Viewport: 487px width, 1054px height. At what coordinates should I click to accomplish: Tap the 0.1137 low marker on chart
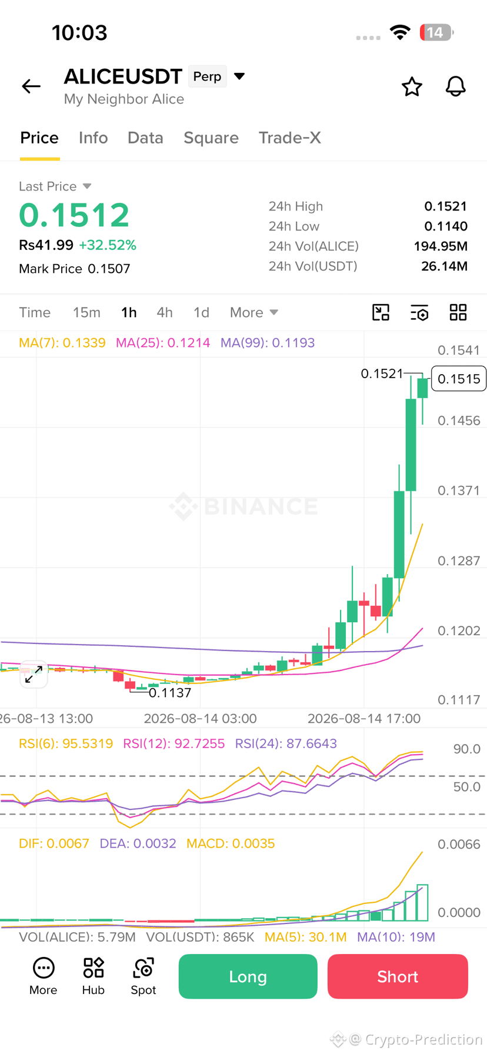click(170, 693)
